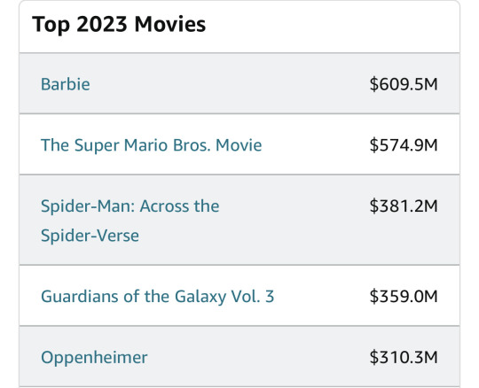Click empty space between Oppenheimer and $310.3M
Screen dimensions: 479x388
click(x=258, y=357)
